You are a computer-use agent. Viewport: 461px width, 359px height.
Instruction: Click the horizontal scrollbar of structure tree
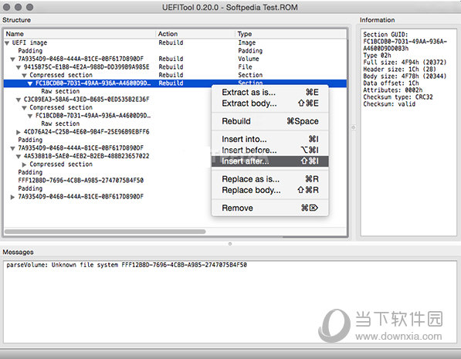click(105, 232)
